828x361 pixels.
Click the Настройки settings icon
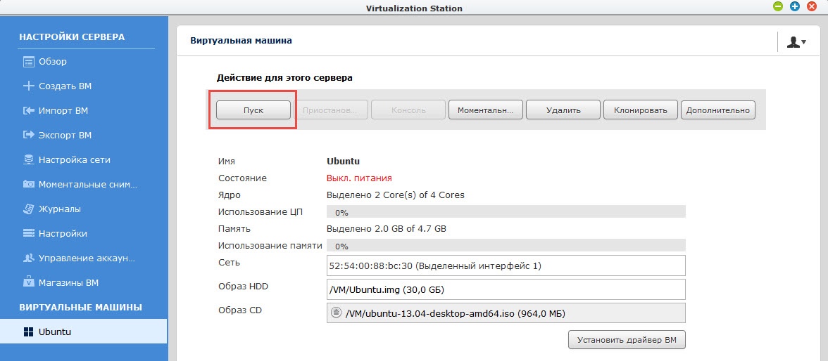28,233
